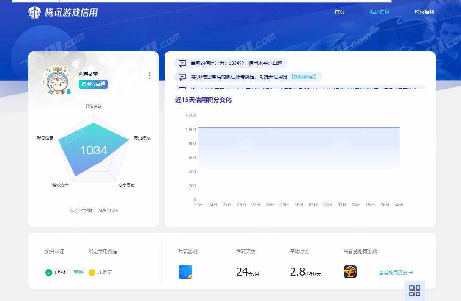
Task: Click the 2.8小时/天 average duration value
Action: [x=305, y=272]
